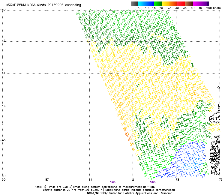Viewport: 222px width, 195px height.
Task: Pick the brown 35-40 knots color segment
Action: pos(189,4)
